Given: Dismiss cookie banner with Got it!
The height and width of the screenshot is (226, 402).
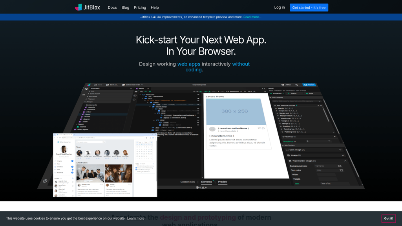Looking at the screenshot, I should coord(388,218).
